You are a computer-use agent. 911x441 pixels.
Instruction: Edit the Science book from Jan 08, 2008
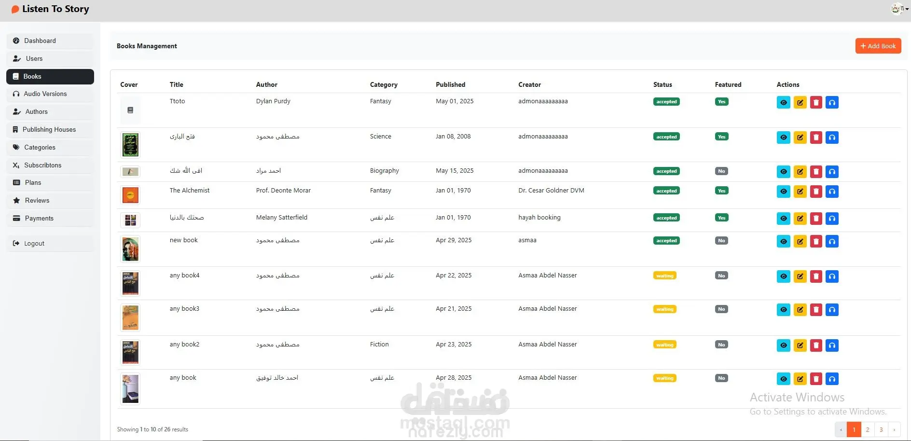tap(800, 138)
